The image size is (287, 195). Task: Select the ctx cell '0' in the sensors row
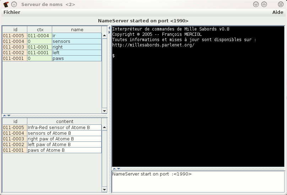point(39,41)
